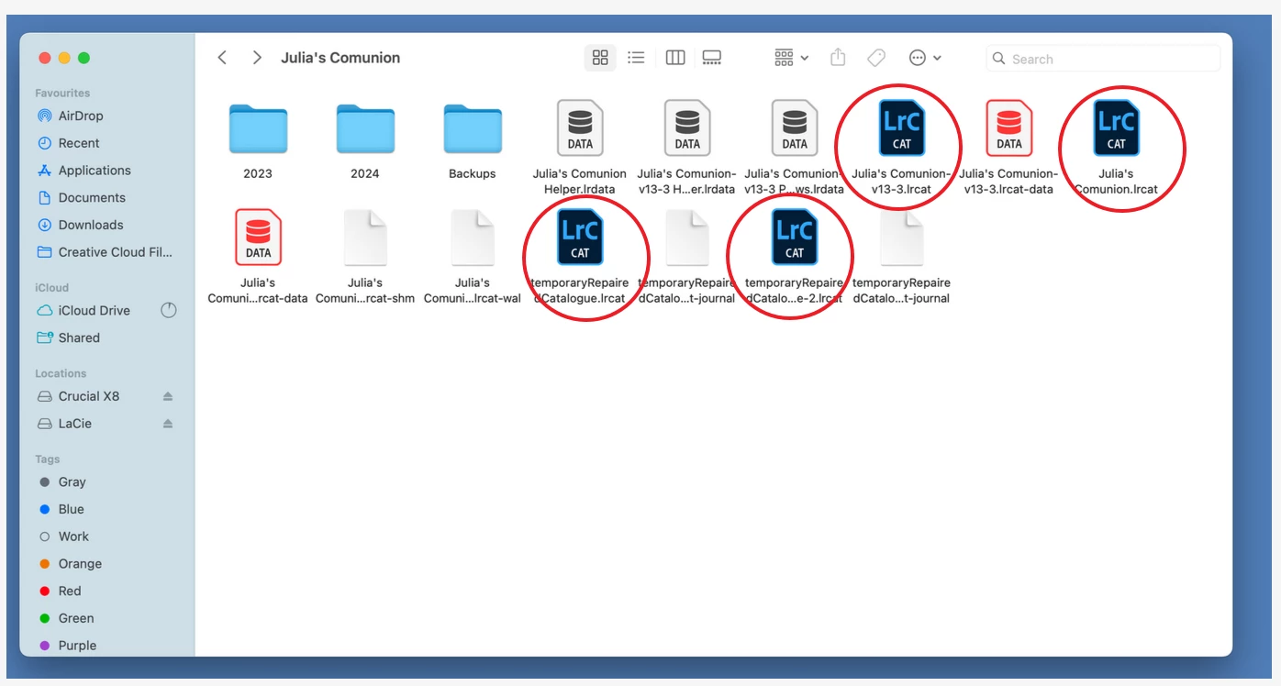The width and height of the screenshot is (1281, 686).
Task: Open the 2023 folder
Action: coord(258,129)
